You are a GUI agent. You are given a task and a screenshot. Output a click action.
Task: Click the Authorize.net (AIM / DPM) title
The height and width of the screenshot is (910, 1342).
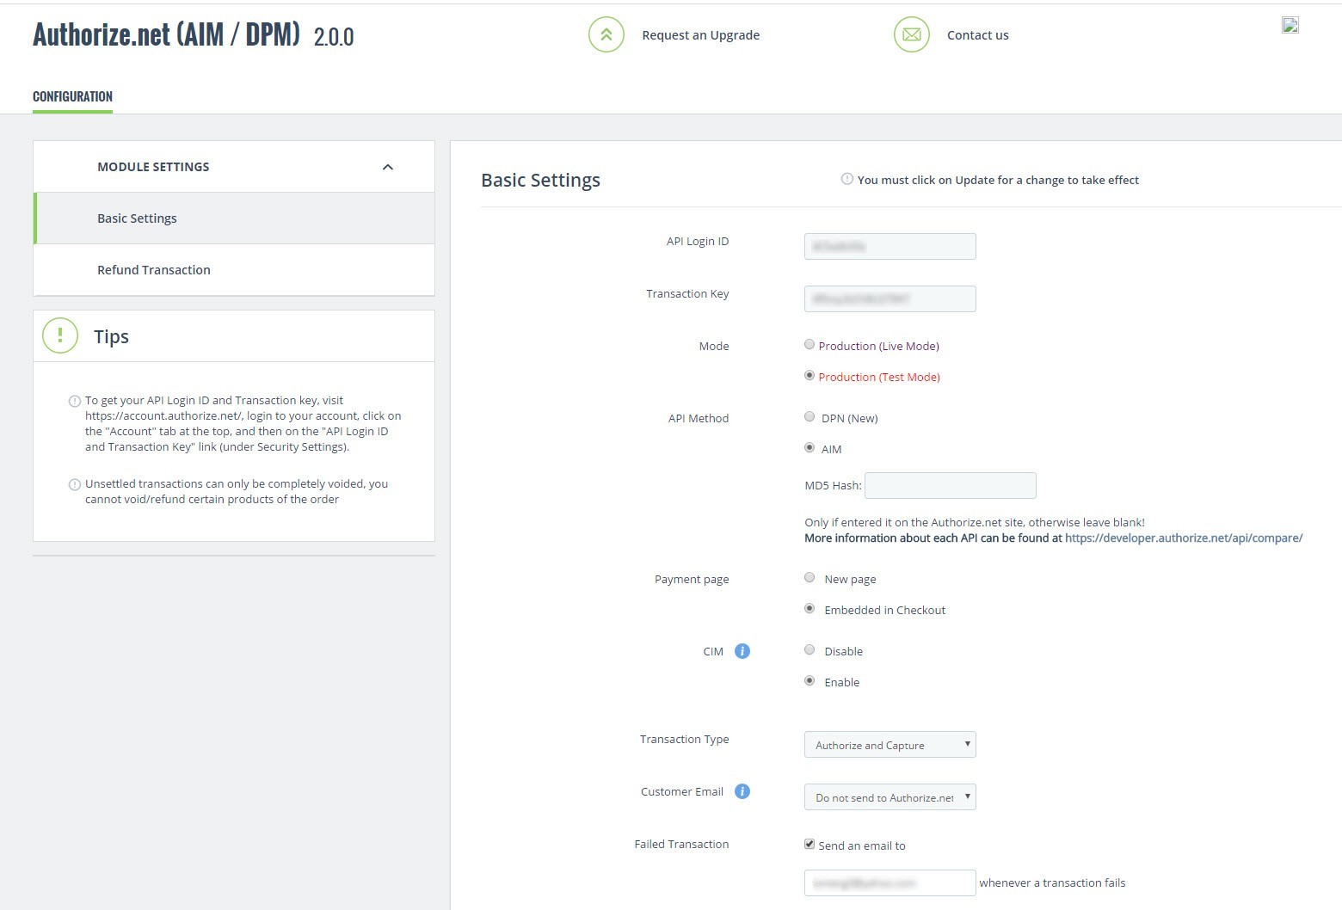pyautogui.click(x=166, y=34)
